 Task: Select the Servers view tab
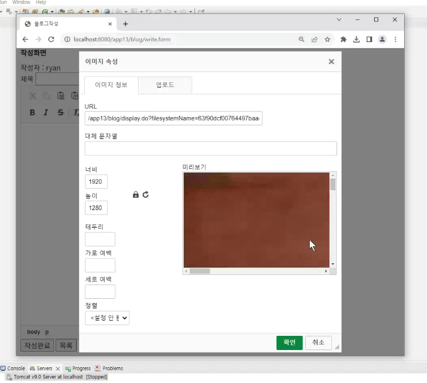pyautogui.click(x=41, y=368)
